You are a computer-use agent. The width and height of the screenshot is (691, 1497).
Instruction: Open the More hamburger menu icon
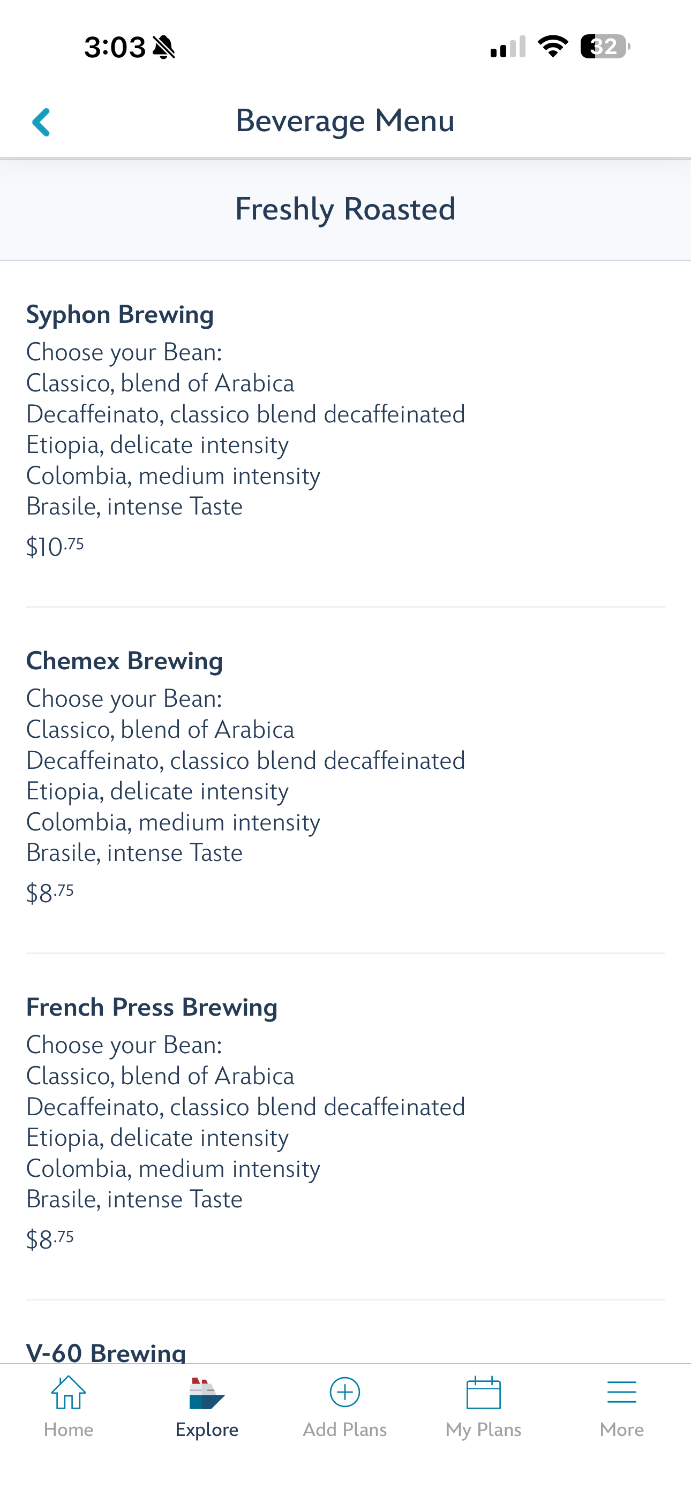pyautogui.click(x=622, y=1393)
